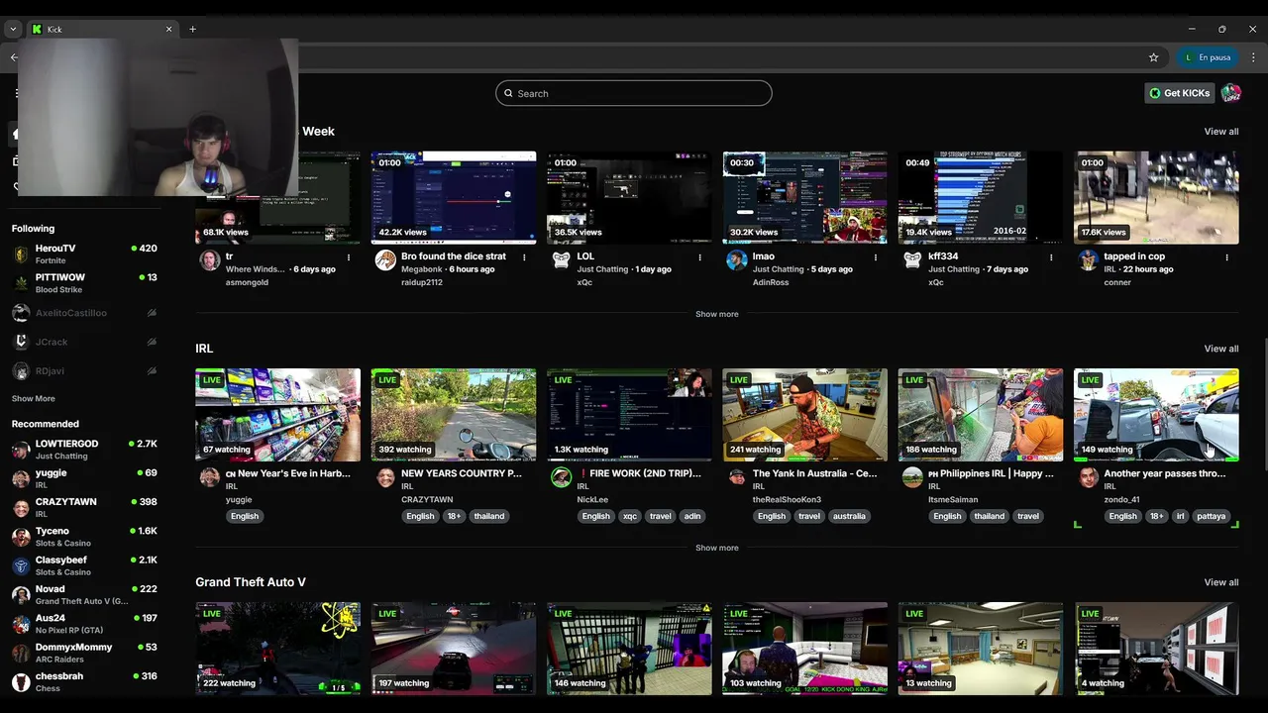Open the Grand Theft Auto V category heading
Screen dimensions: 1268x713
251,582
